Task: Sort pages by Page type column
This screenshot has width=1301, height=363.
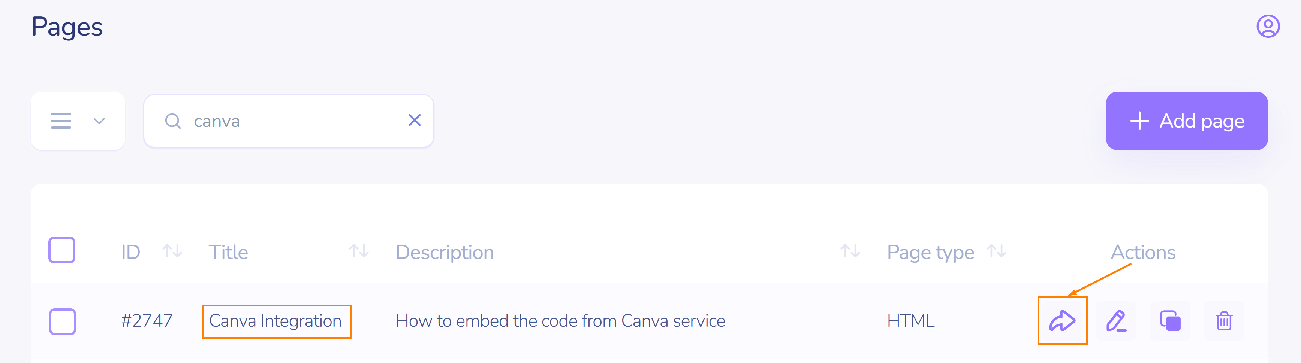Action: coord(996,251)
